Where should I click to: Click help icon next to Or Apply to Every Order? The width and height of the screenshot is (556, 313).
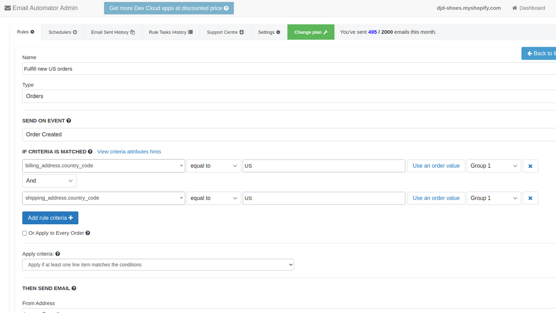click(x=88, y=233)
